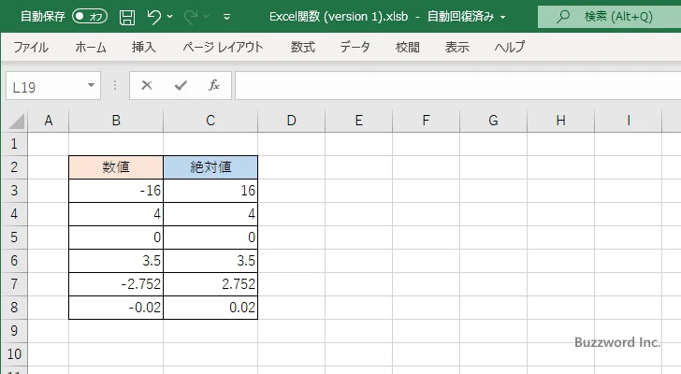Select cell containing -16

pyautogui.click(x=116, y=191)
